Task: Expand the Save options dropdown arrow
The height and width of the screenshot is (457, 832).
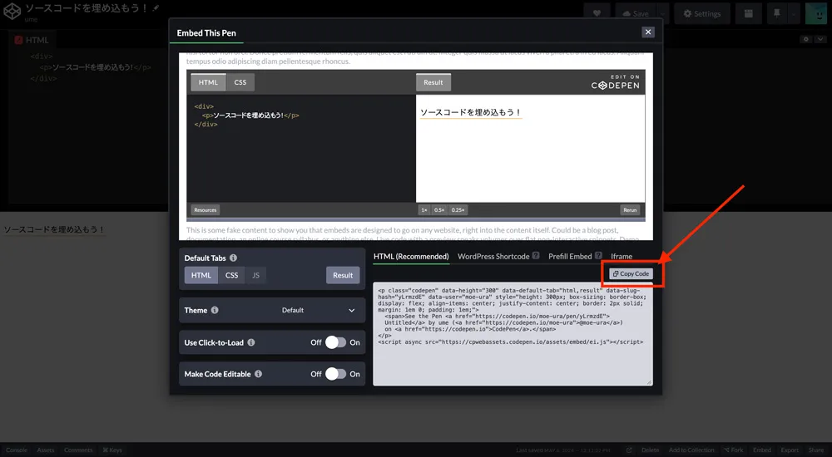Action: coord(662,13)
